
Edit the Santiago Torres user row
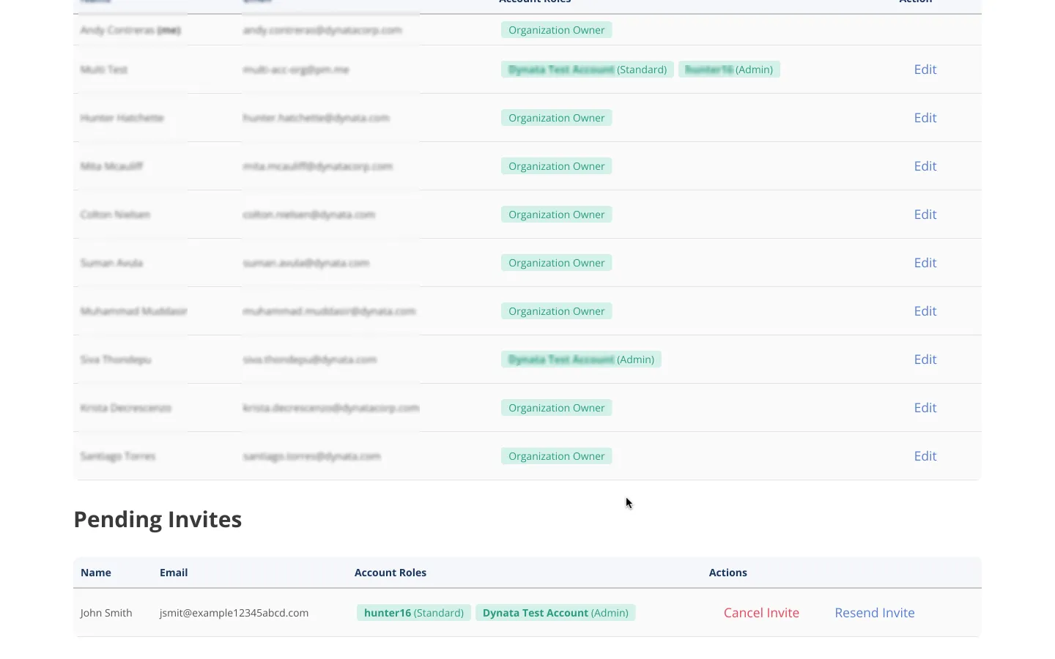click(x=925, y=456)
